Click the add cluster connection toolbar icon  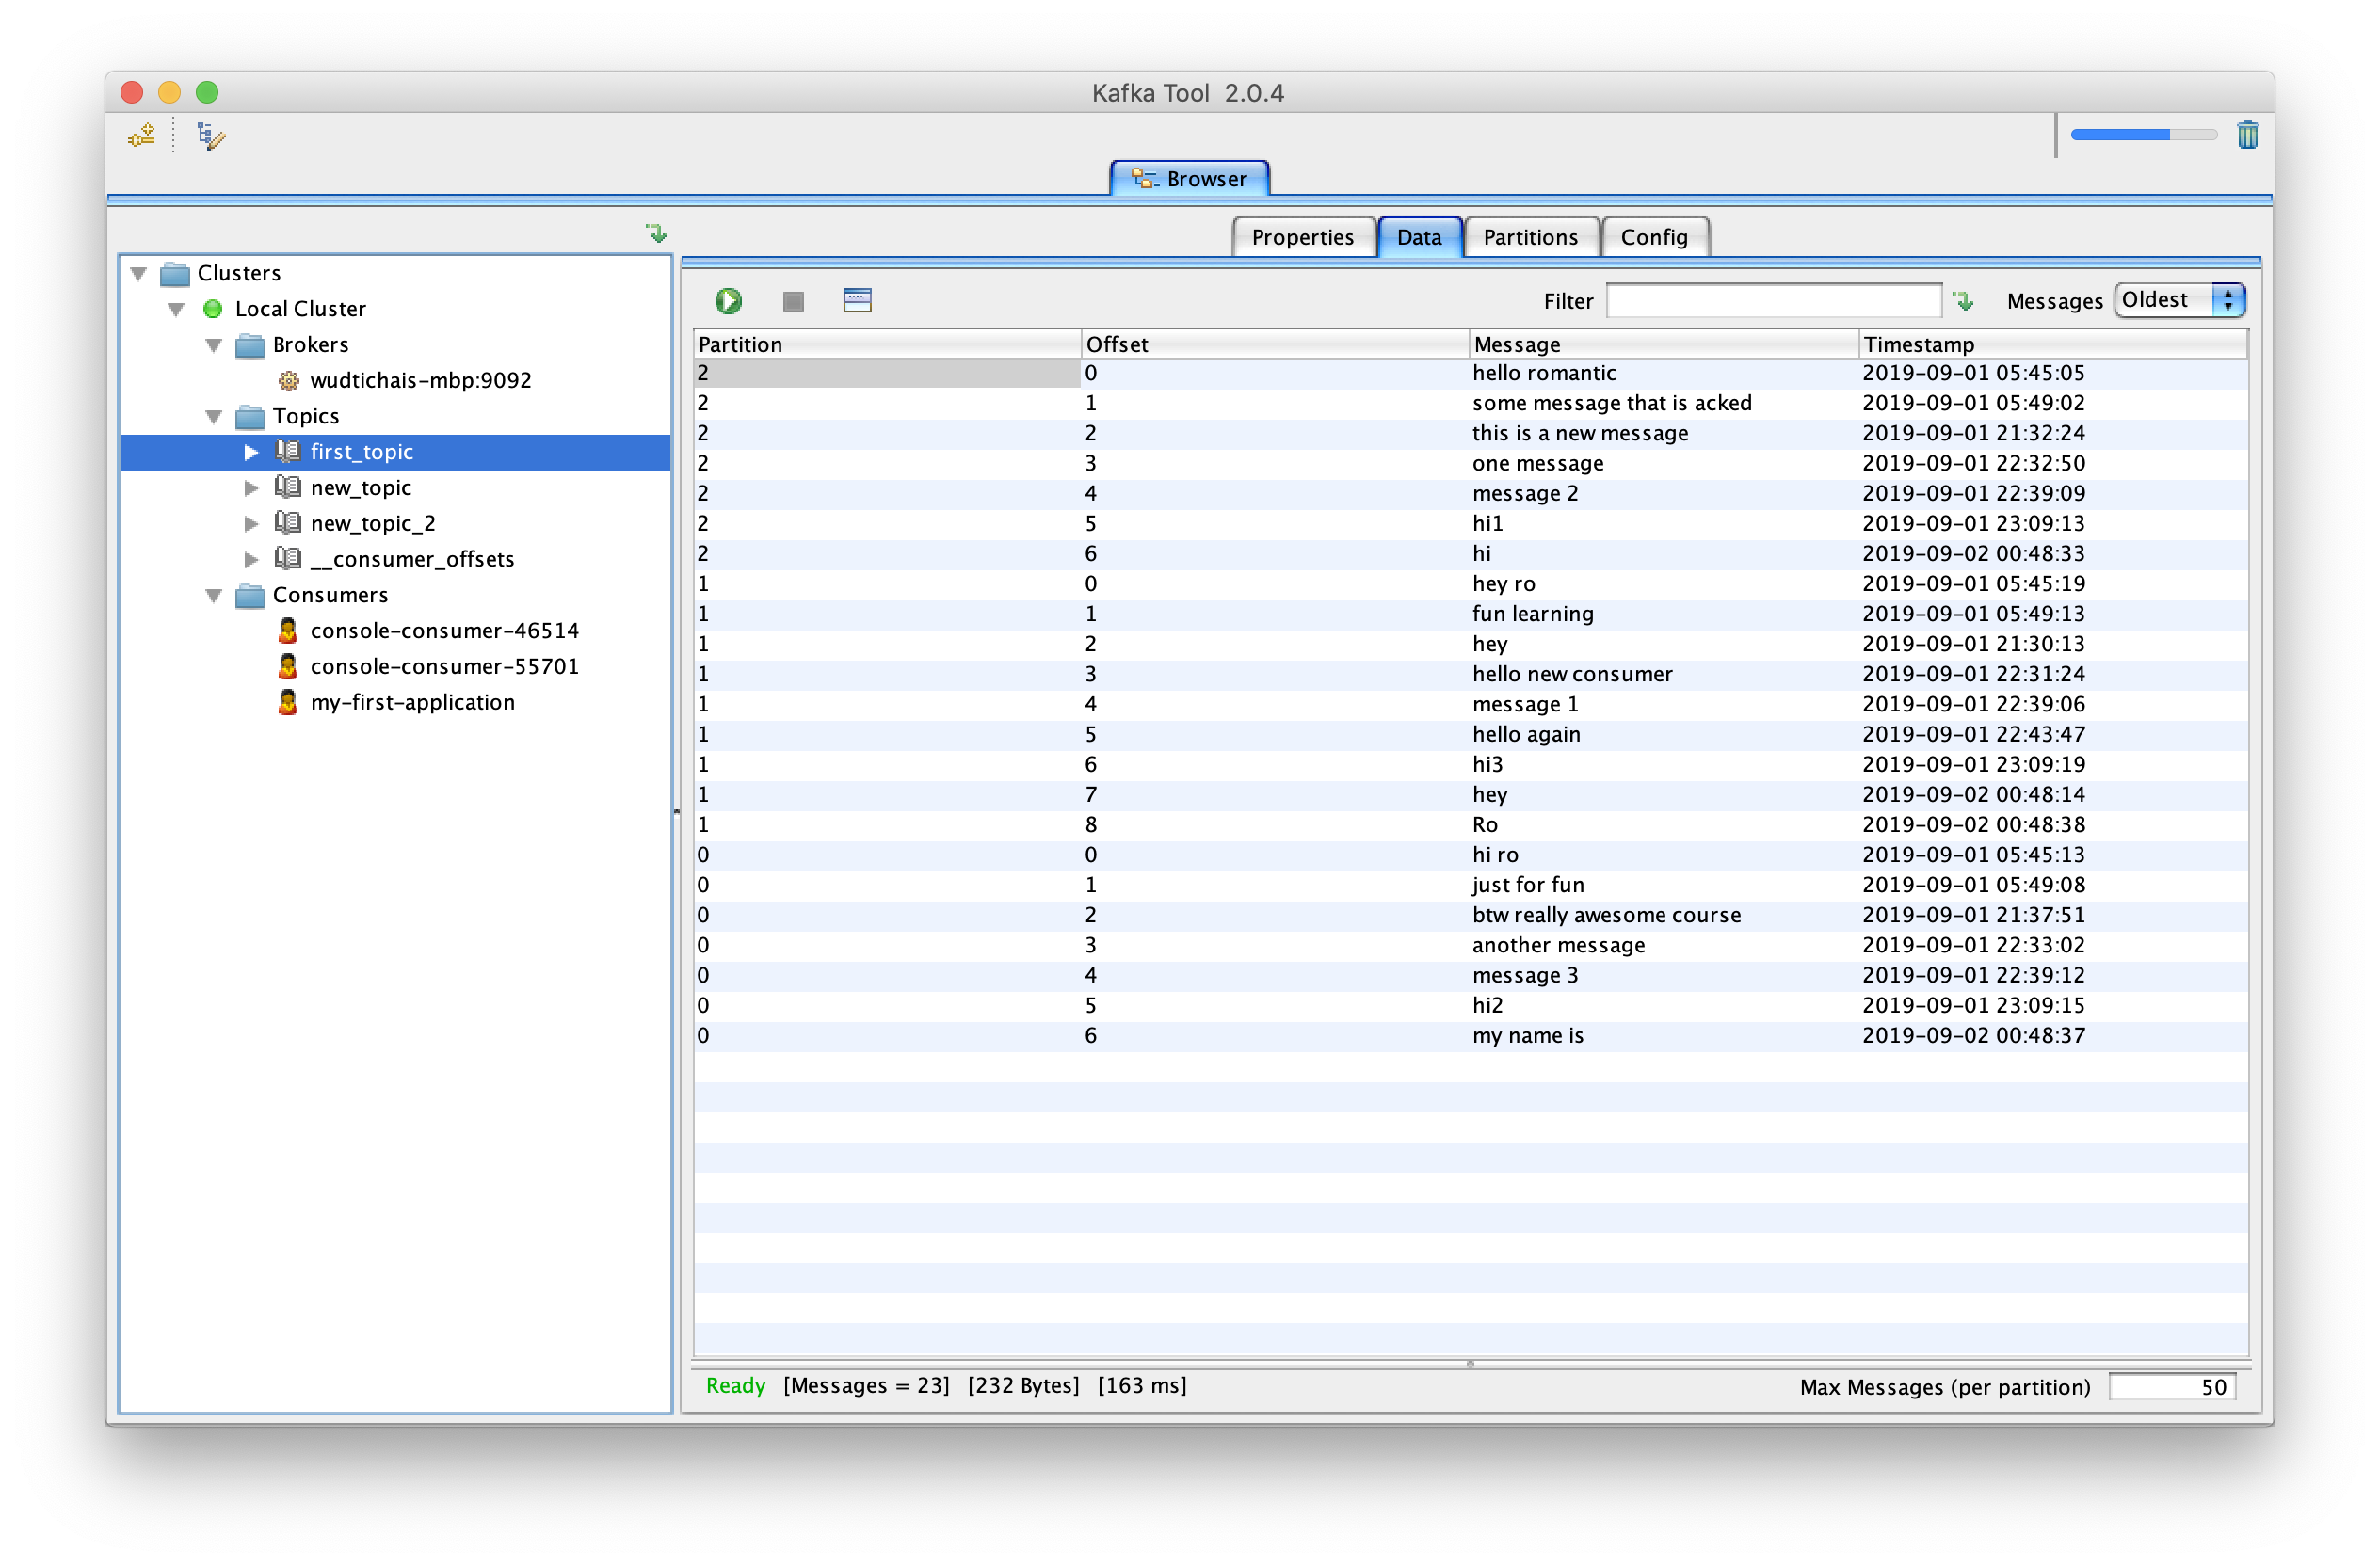[x=142, y=135]
